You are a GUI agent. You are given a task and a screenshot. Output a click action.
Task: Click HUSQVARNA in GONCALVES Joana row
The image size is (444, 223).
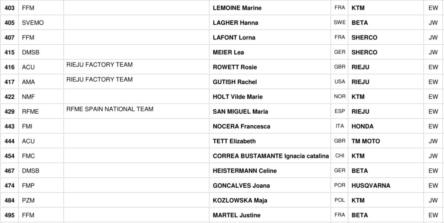coord(371,185)
